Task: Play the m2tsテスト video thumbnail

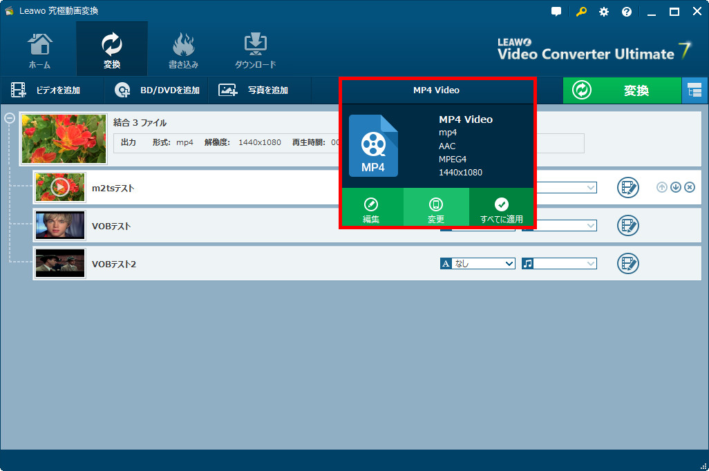Action: coord(60,187)
